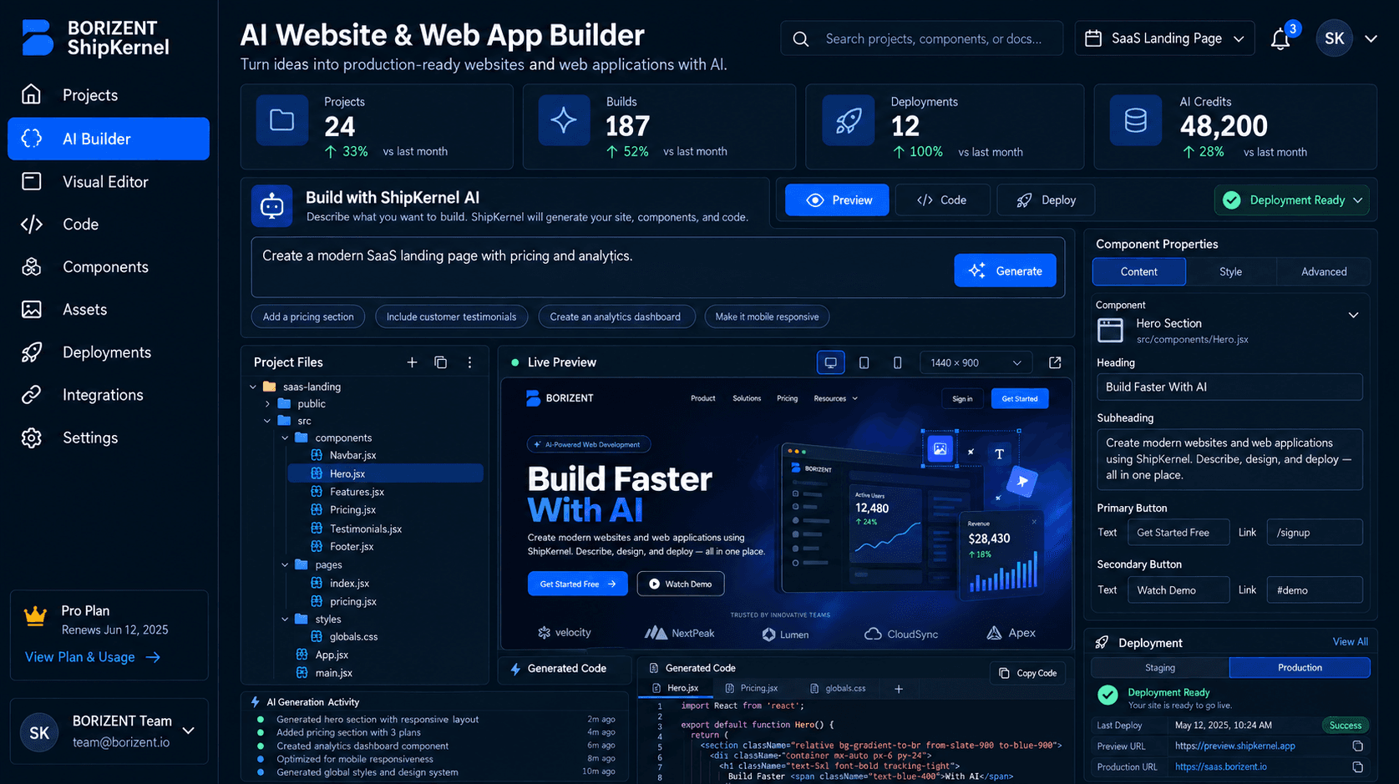The height and width of the screenshot is (784, 1399).
Task: Click the Secondary Button text field Watch Demo
Action: [1178, 590]
